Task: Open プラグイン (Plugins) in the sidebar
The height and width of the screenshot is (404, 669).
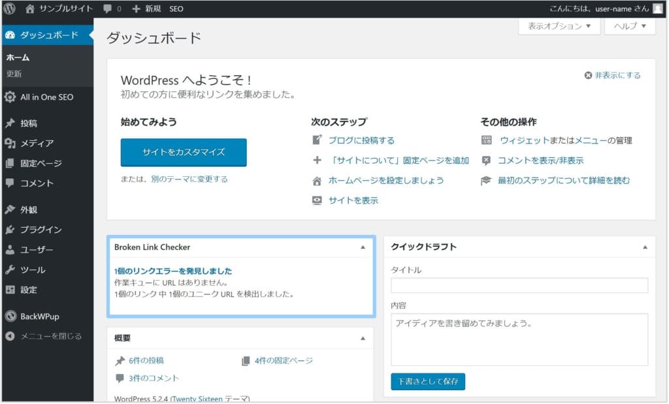Action: 41,229
